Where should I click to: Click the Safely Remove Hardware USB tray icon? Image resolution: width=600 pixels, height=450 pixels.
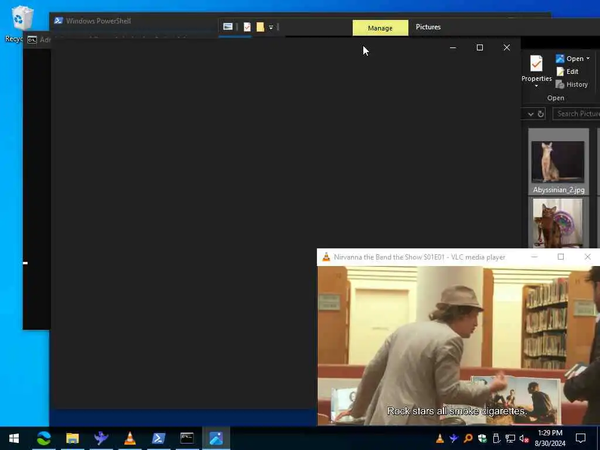(496, 438)
